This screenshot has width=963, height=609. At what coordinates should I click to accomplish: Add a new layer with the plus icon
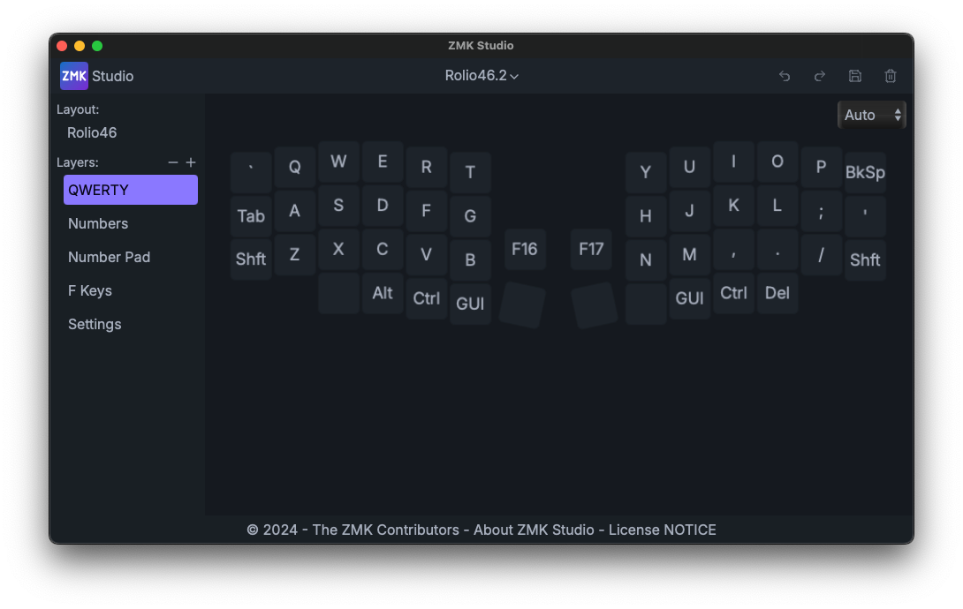pos(191,162)
